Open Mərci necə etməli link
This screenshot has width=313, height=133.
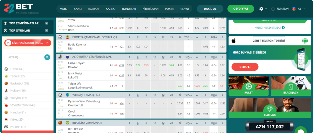tap(268, 28)
